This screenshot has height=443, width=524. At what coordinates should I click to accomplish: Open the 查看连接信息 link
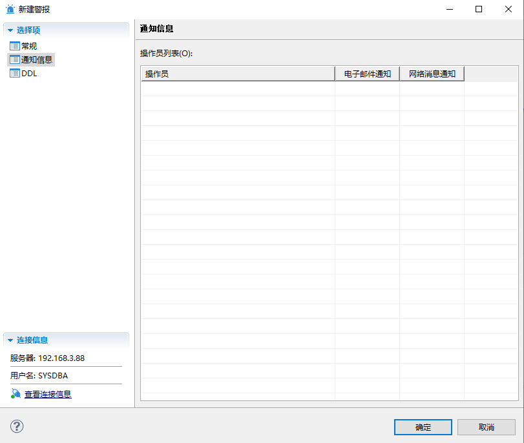(x=48, y=394)
